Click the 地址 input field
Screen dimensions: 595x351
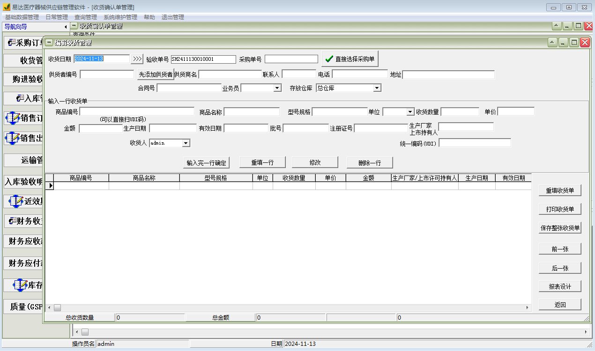[x=448, y=75]
